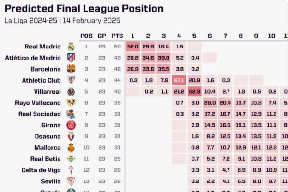Click the Mallorca club badge
288x192 pixels.
71,148
